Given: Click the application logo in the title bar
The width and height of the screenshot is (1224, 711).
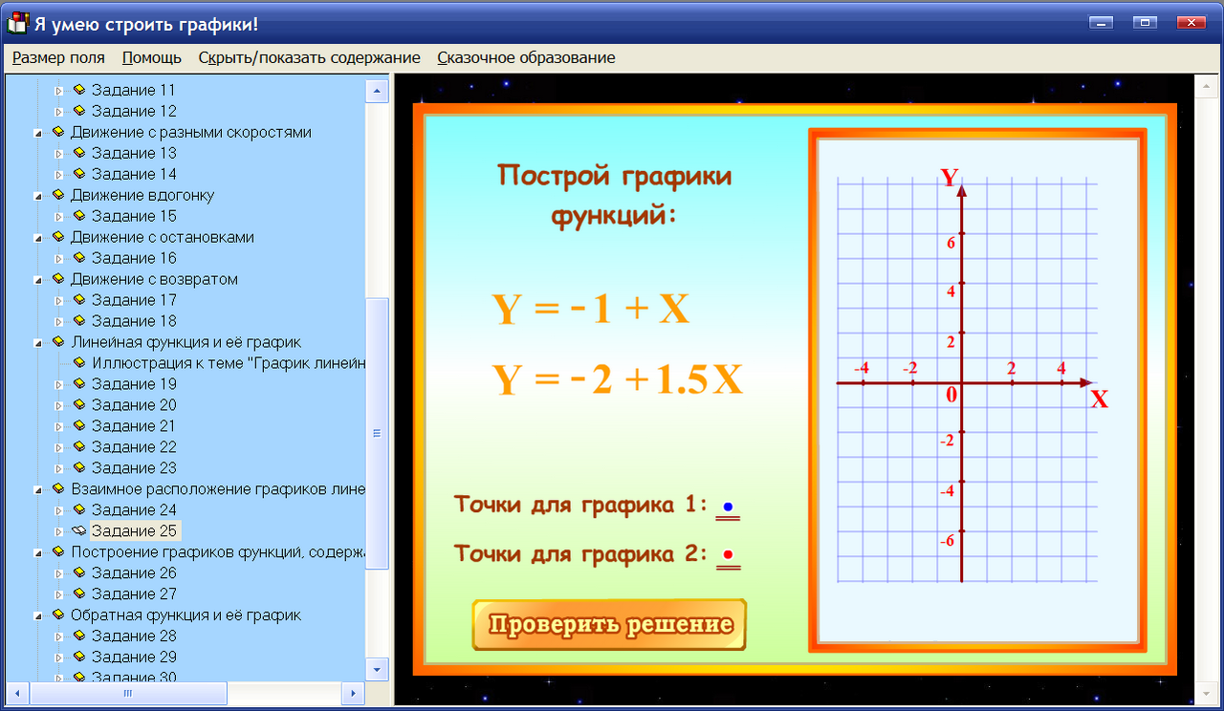Looking at the screenshot, I should [x=15, y=21].
